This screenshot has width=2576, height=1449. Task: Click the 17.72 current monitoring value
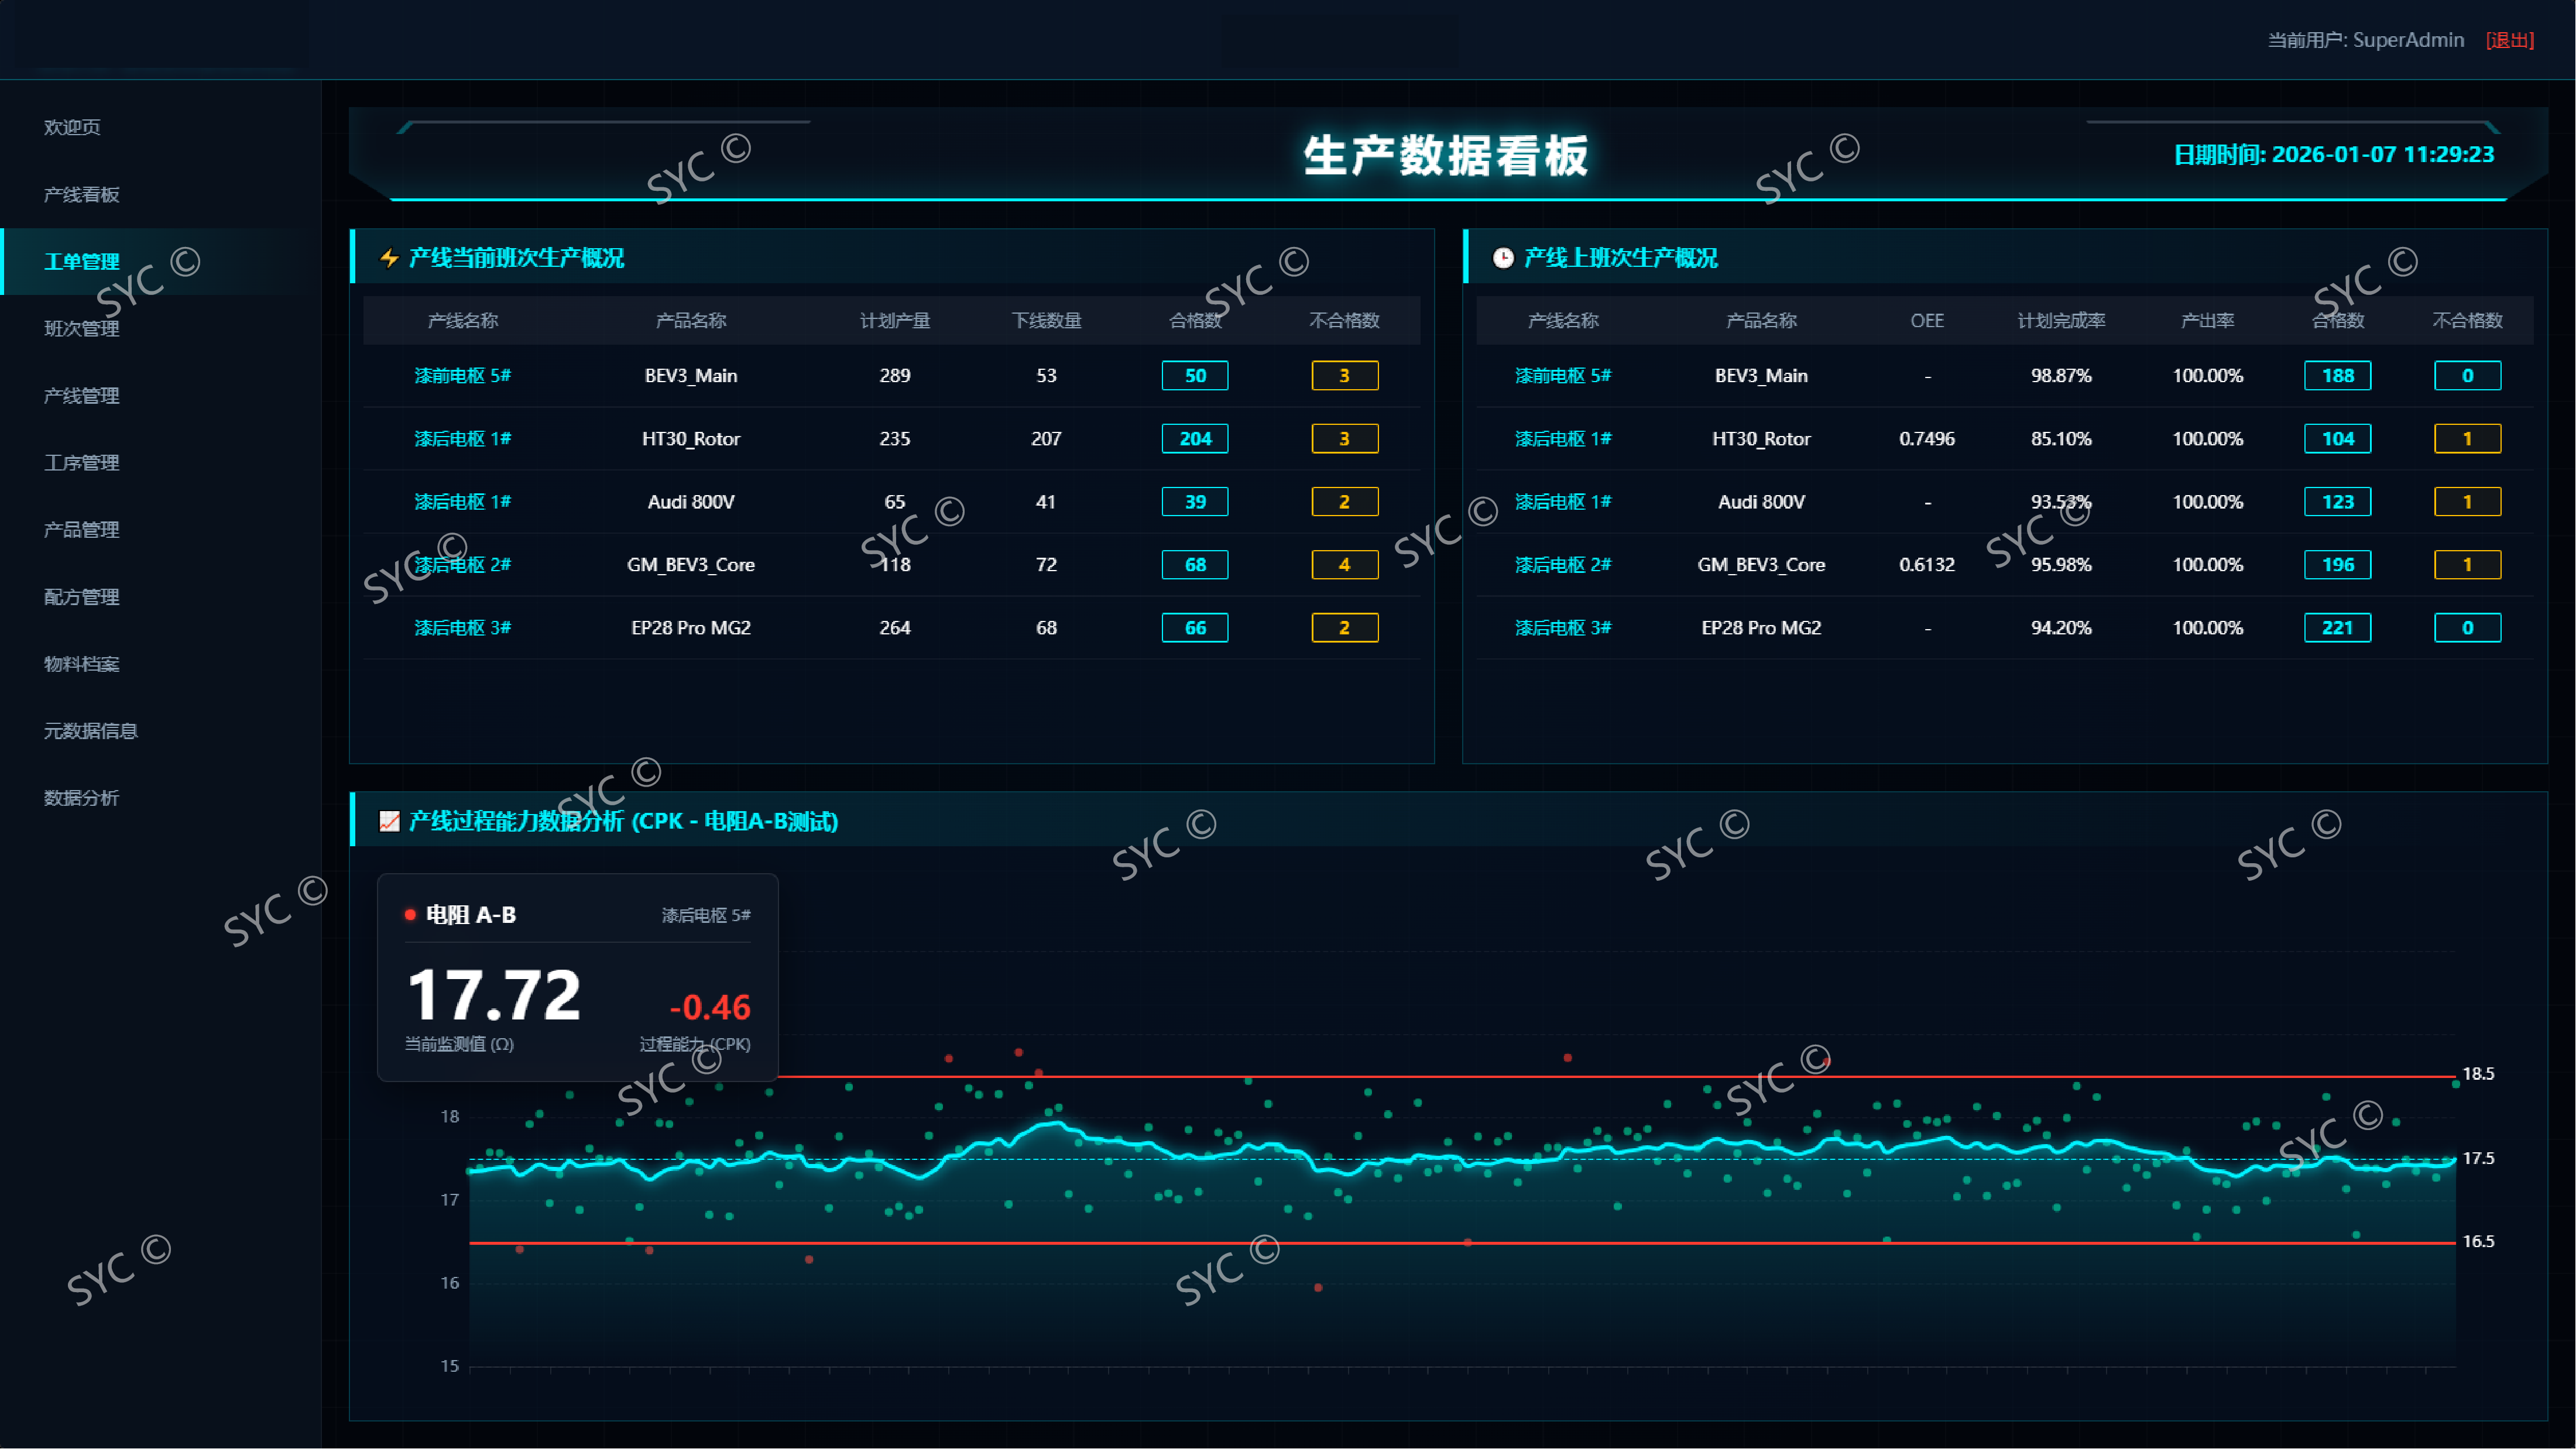(x=494, y=996)
